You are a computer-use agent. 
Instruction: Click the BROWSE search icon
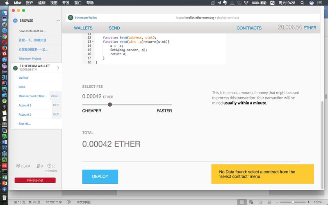[x=15, y=20]
